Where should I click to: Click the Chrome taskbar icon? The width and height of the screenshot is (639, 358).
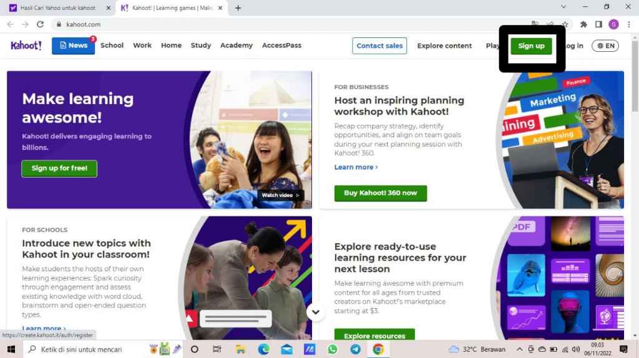click(x=378, y=349)
